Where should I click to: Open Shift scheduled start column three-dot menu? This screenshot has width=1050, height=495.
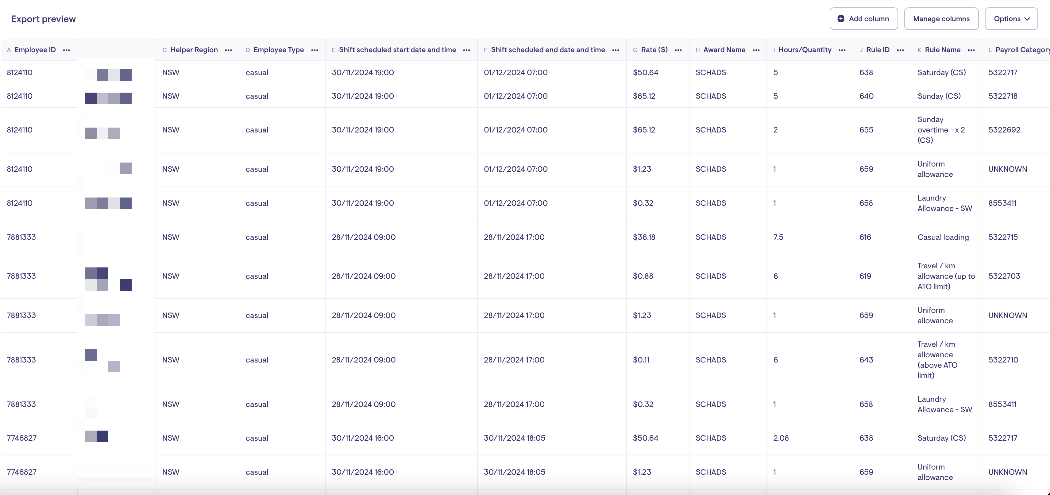pyautogui.click(x=466, y=50)
